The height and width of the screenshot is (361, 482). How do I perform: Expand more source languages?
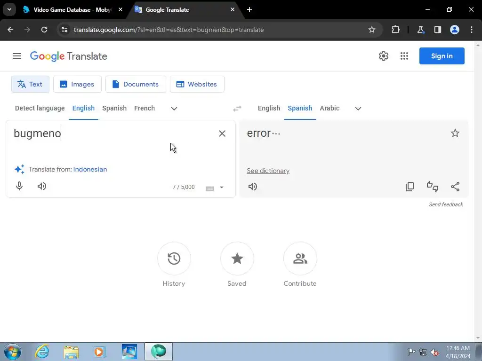[174, 109]
